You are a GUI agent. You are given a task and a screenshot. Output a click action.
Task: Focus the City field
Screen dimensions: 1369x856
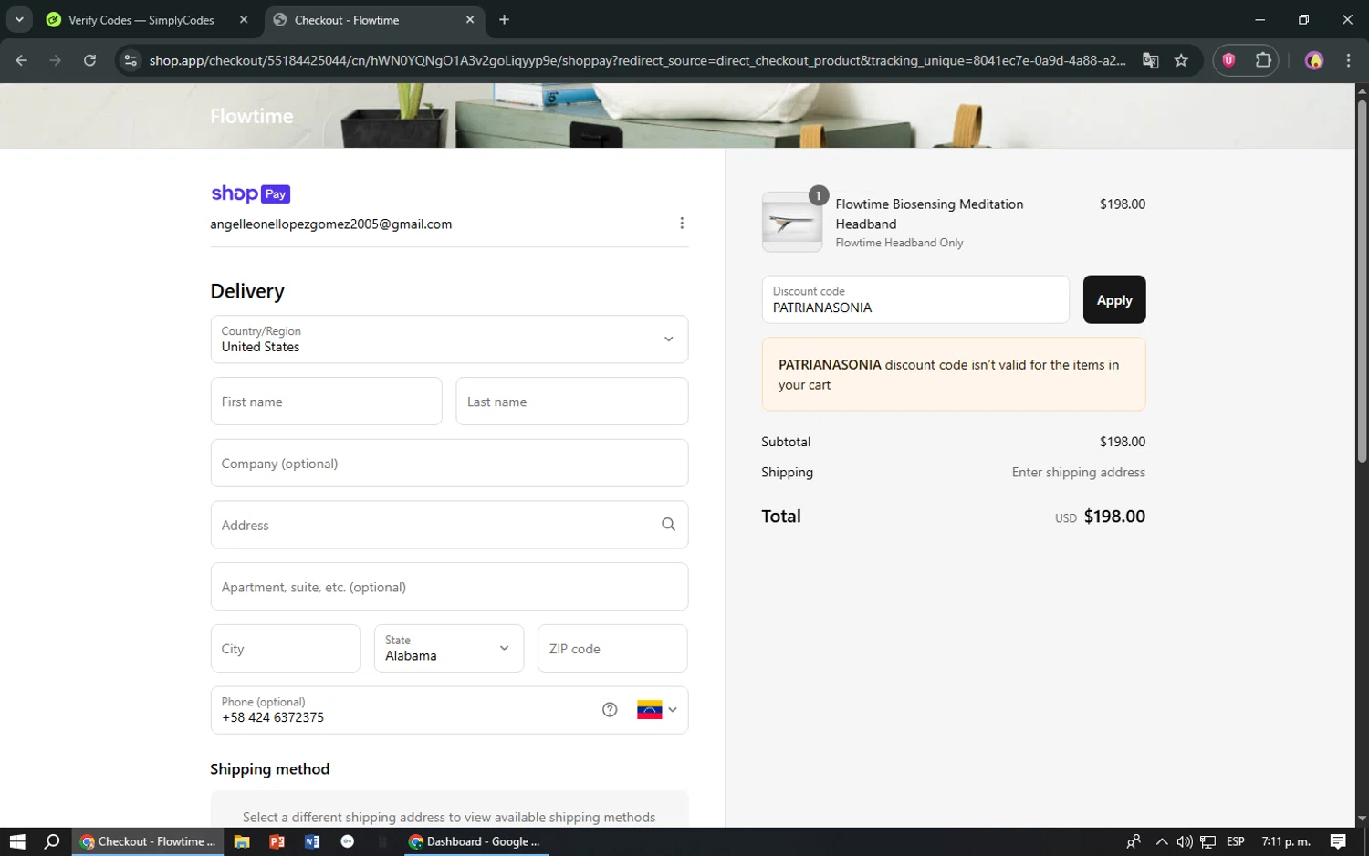pyautogui.click(x=286, y=649)
